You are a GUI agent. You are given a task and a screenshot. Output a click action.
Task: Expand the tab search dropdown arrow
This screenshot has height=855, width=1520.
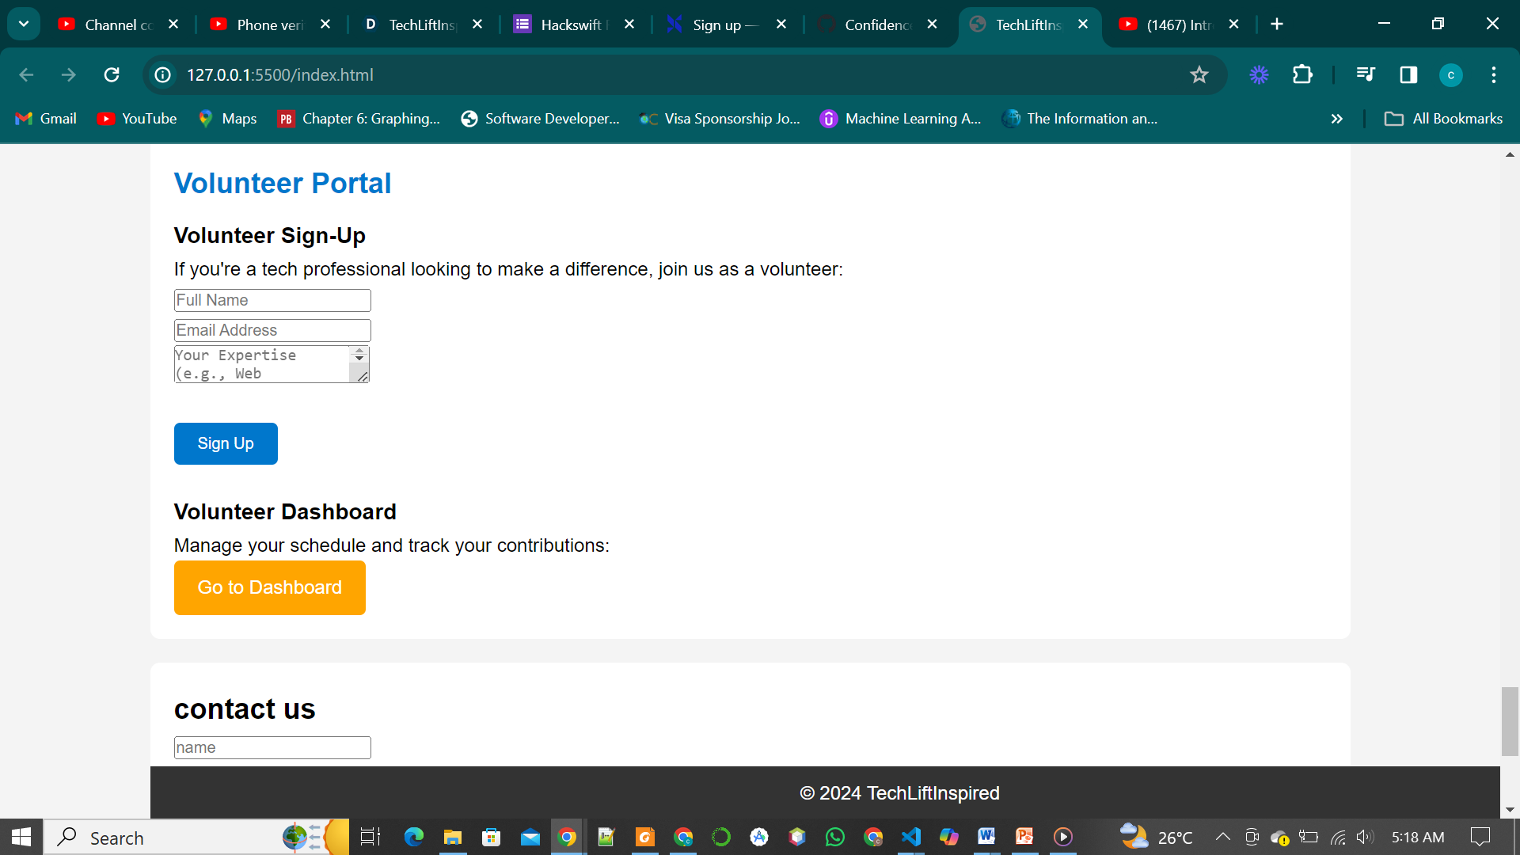pos(24,24)
